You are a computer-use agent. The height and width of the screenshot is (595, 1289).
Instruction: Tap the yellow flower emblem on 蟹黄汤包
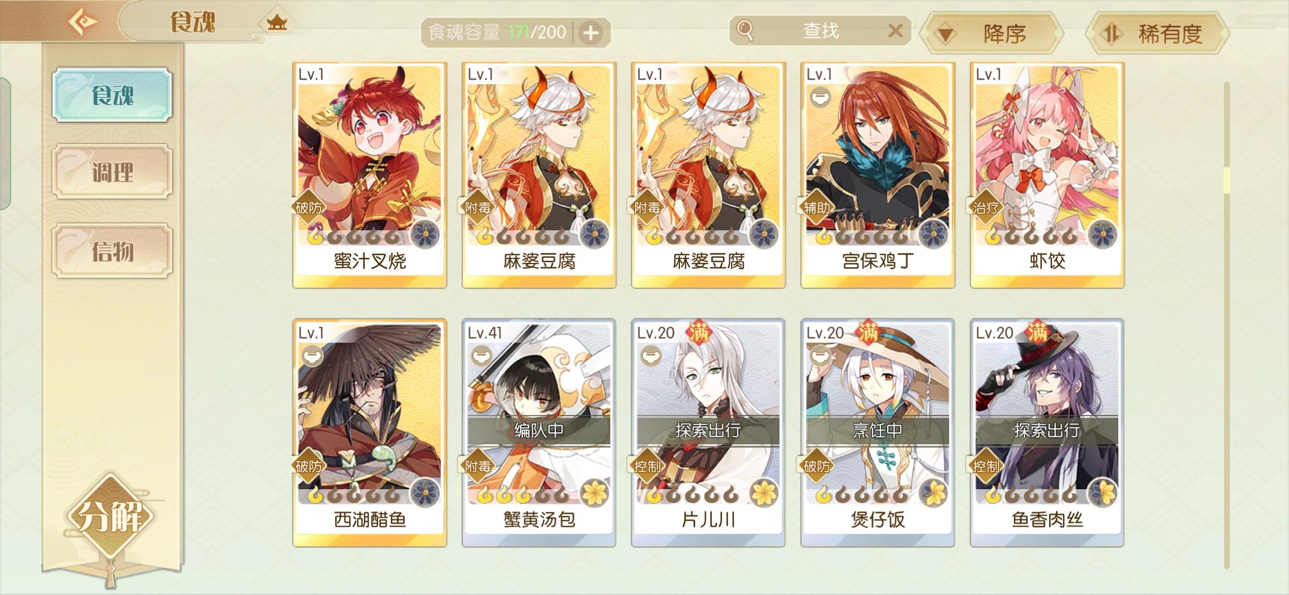point(594,493)
